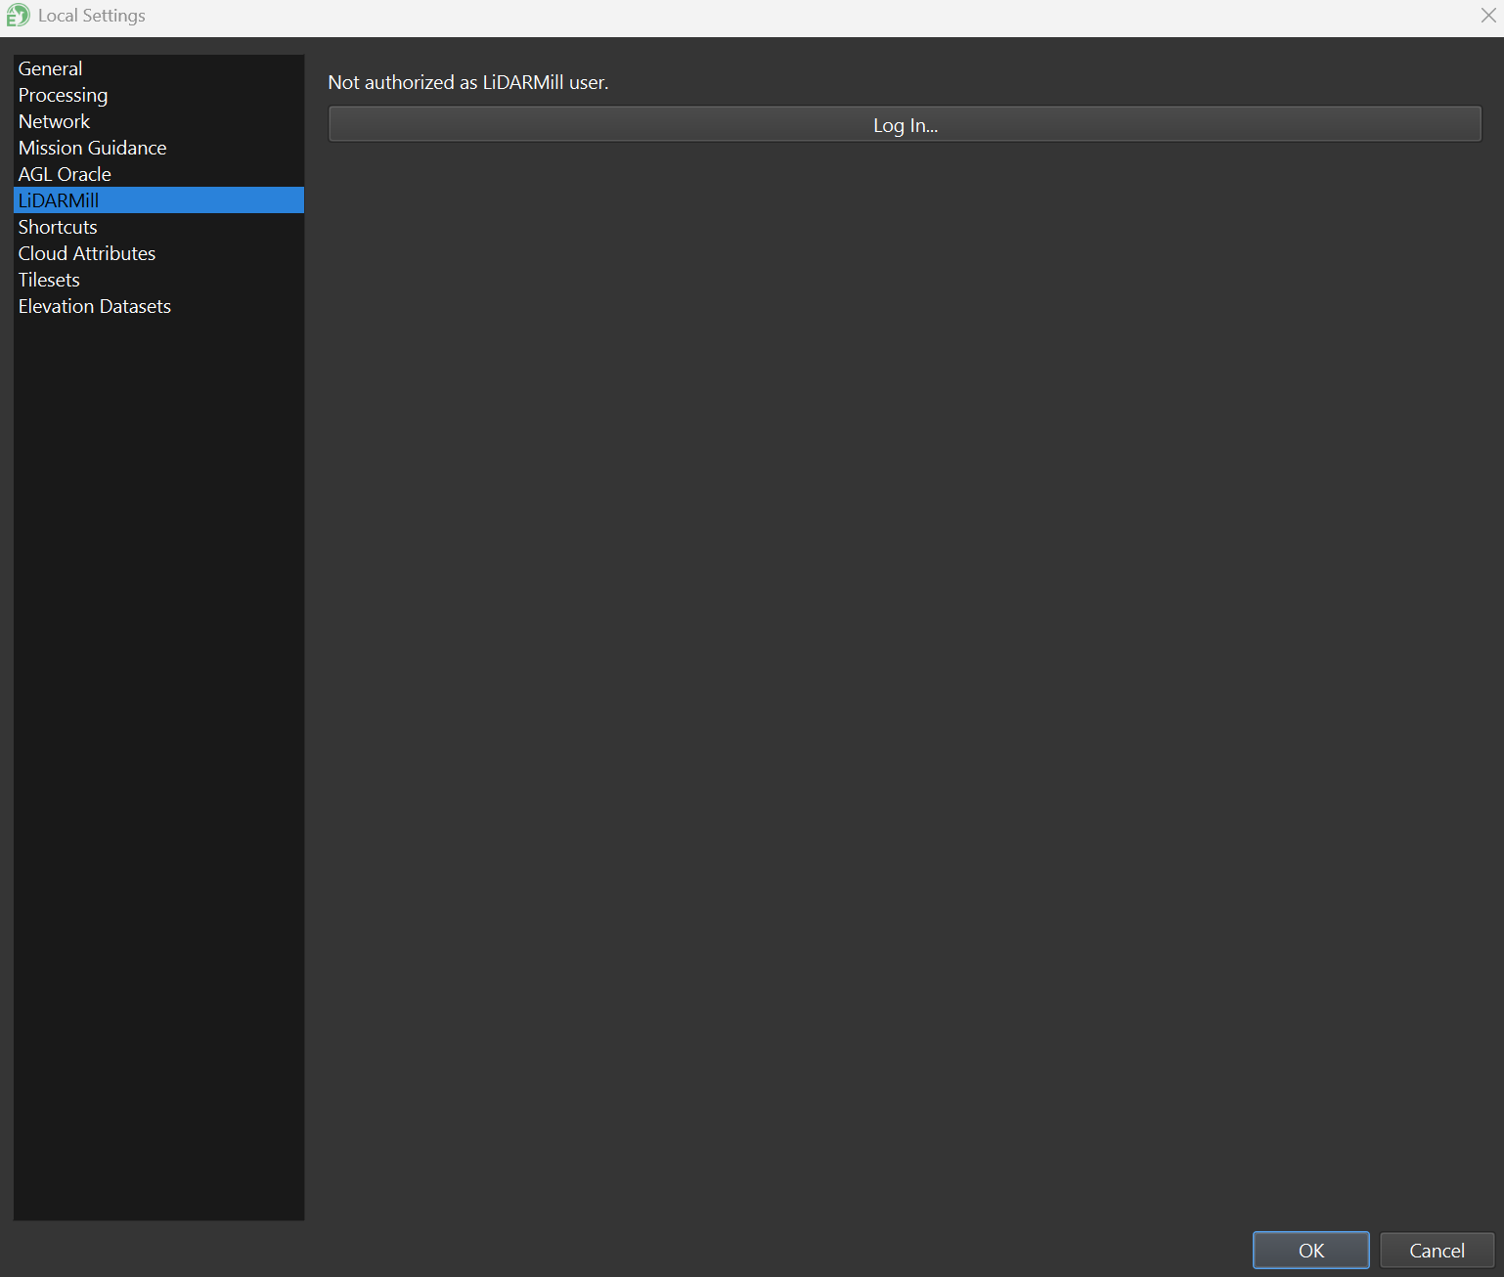1504x1277 pixels.
Task: Show the Shortcuts settings page
Action: click(x=59, y=227)
